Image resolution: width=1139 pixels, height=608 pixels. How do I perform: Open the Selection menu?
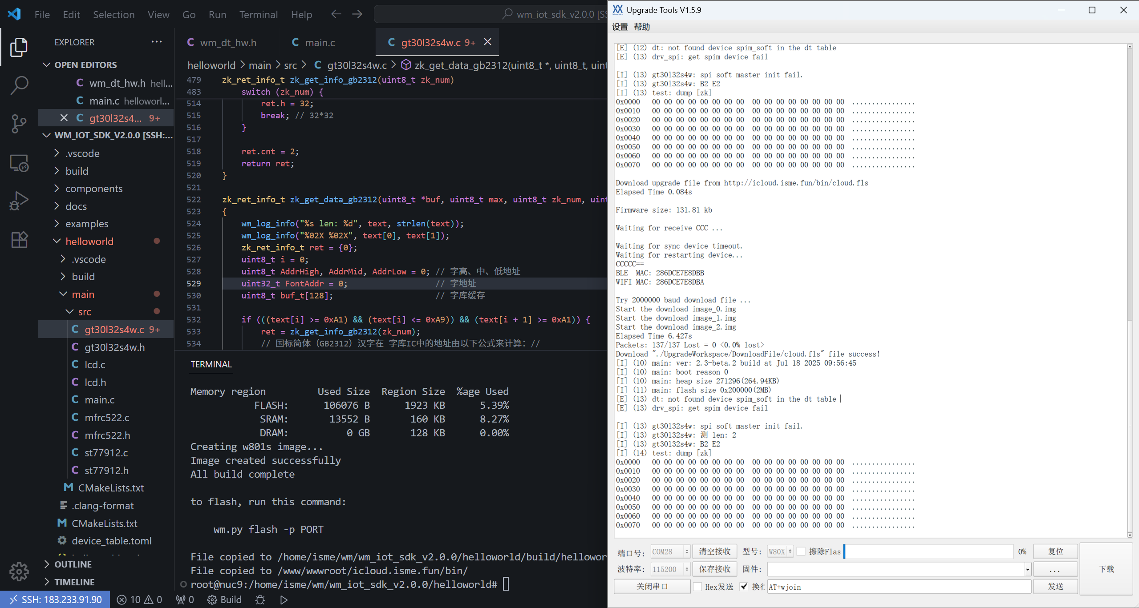(x=113, y=14)
